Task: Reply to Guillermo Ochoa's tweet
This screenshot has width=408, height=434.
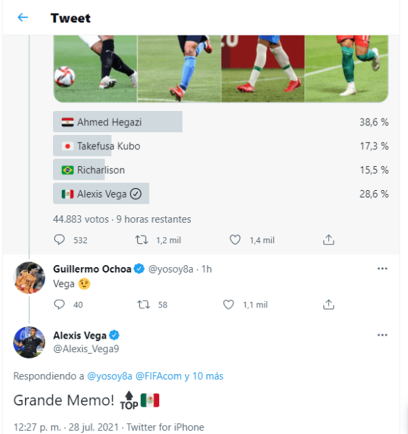Action: click(59, 305)
